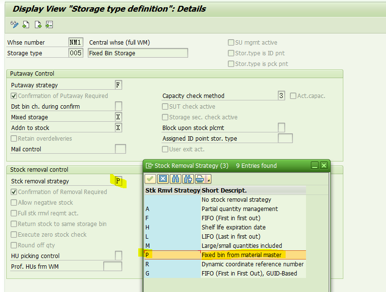
Task: Choose Fixed bin from material master row
Action: tap(225, 255)
